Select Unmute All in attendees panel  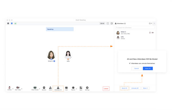tap(135, 88)
